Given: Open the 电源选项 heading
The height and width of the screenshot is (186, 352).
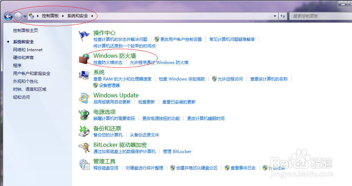Looking at the screenshot, I should tap(104, 112).
